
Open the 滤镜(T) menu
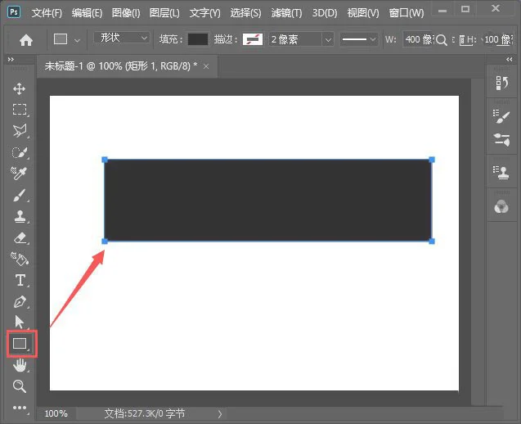point(285,13)
